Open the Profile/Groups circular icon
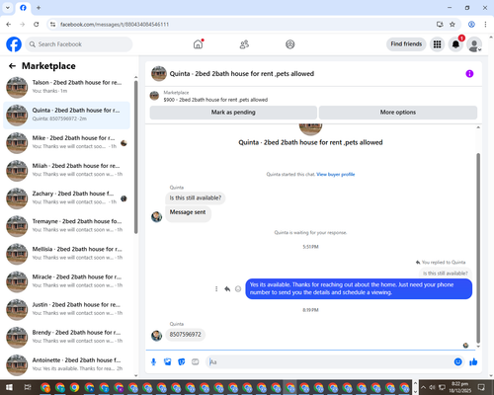The image size is (494, 395). coord(290,44)
